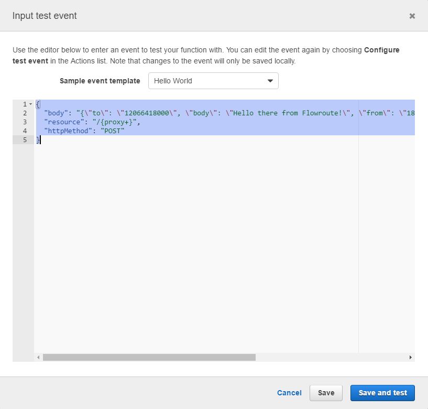Open the Sample event template dropdown
This screenshot has width=428, height=409.
[x=213, y=81]
